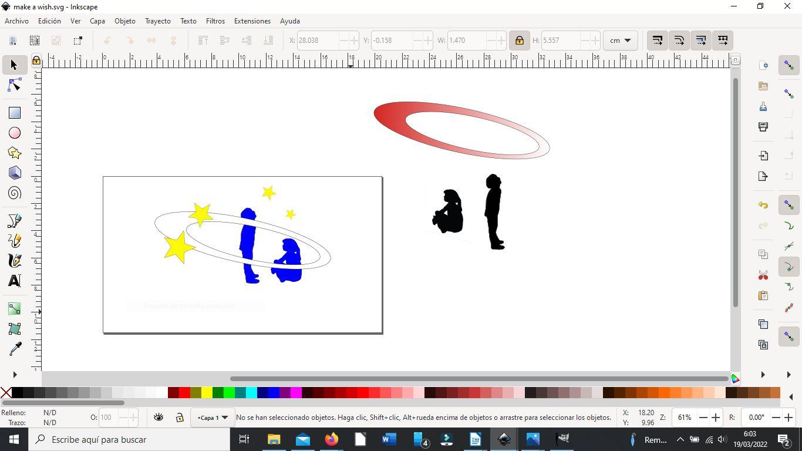
Task: Open the Capa 1 layer dropdown
Action: click(213, 418)
